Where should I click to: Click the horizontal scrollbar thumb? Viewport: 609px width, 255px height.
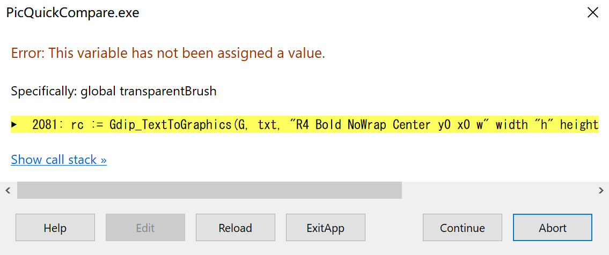[x=209, y=190]
